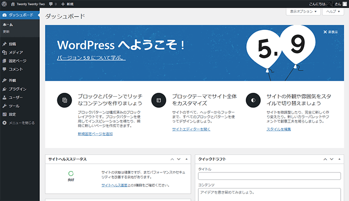Click the 新規固定ページを追加 link
349x201 pixels.
click(x=95, y=133)
